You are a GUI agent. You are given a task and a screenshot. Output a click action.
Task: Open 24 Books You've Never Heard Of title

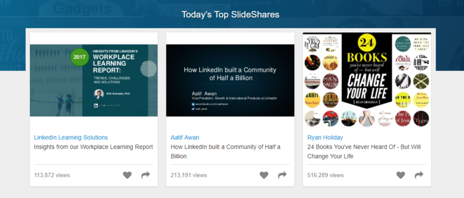coord(364,151)
